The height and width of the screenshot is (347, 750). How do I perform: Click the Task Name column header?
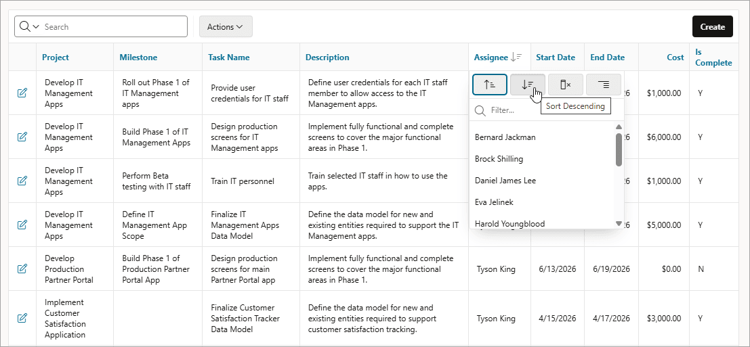[x=228, y=57]
